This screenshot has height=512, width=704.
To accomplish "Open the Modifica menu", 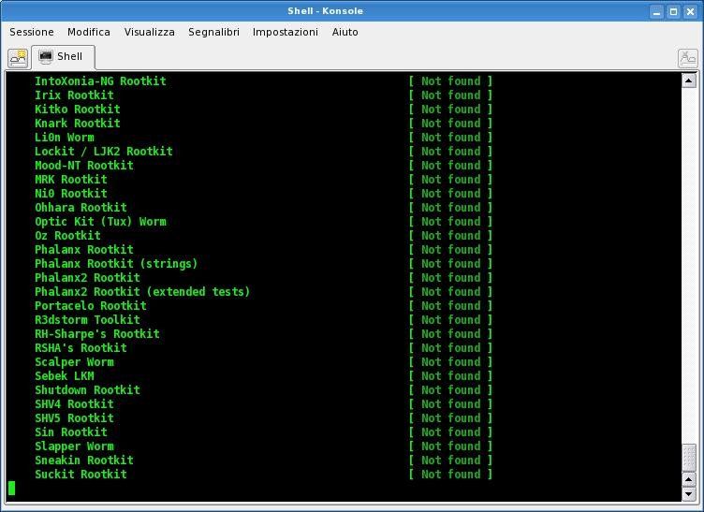I will (89, 32).
